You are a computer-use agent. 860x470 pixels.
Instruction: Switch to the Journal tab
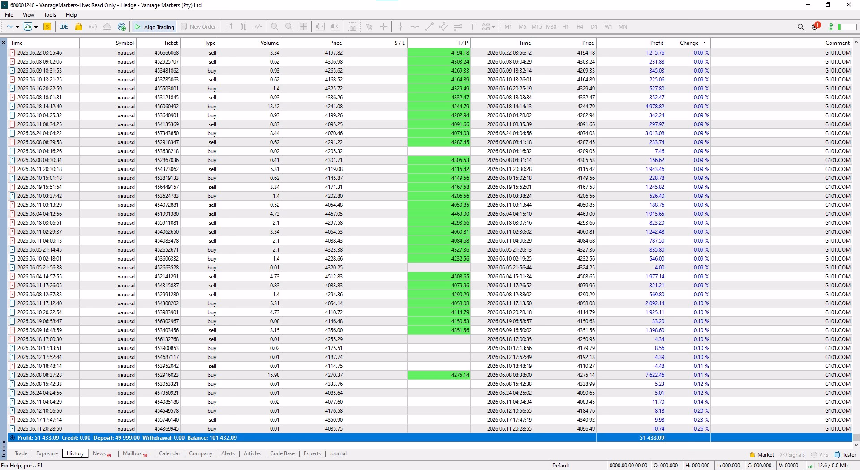point(338,453)
